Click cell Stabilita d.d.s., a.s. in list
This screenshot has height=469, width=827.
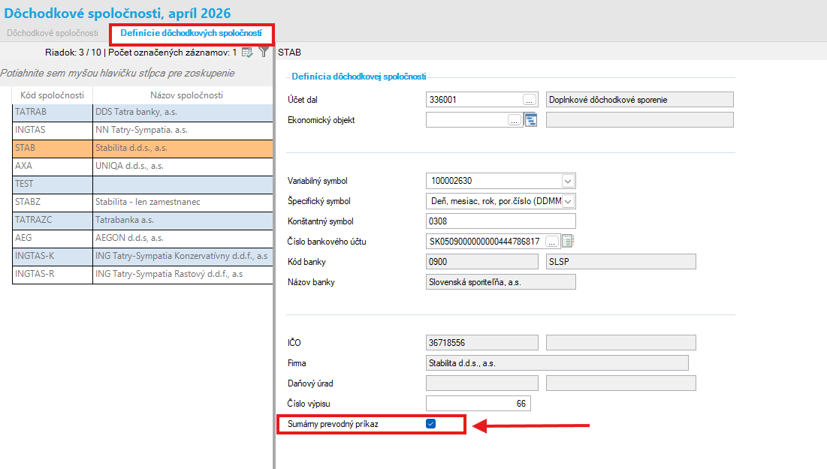(x=183, y=148)
